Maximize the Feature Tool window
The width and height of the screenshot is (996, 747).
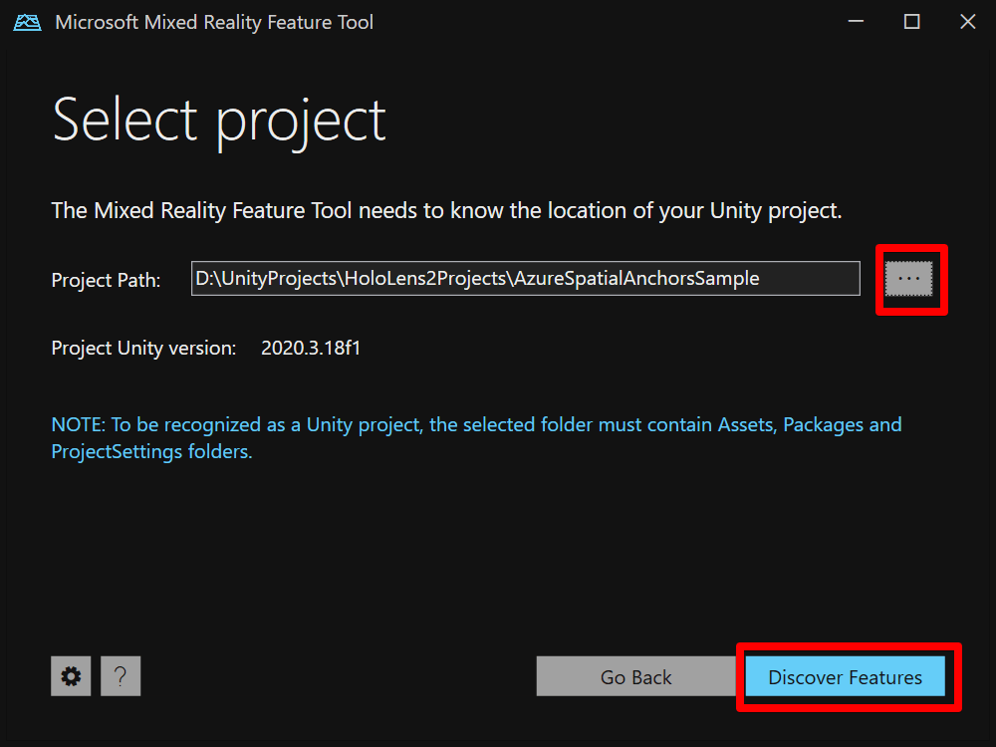[x=911, y=22]
